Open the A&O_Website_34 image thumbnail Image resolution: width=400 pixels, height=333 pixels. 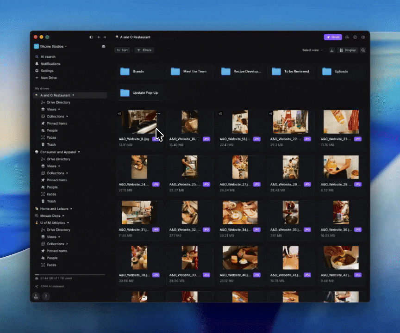point(240,213)
